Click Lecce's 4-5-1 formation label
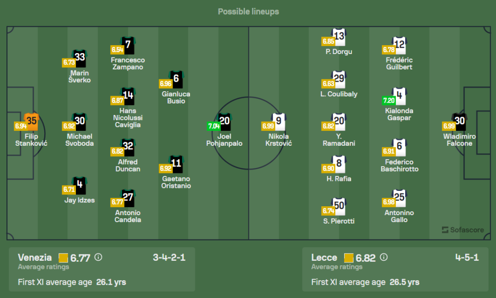This screenshot has width=496, height=298. click(x=467, y=257)
